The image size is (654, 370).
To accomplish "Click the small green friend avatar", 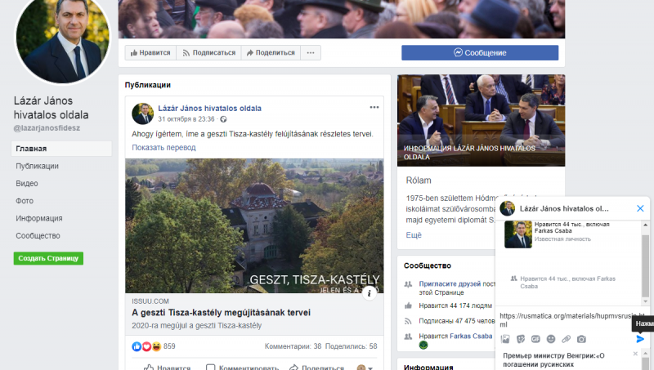I will pyautogui.click(x=423, y=345).
